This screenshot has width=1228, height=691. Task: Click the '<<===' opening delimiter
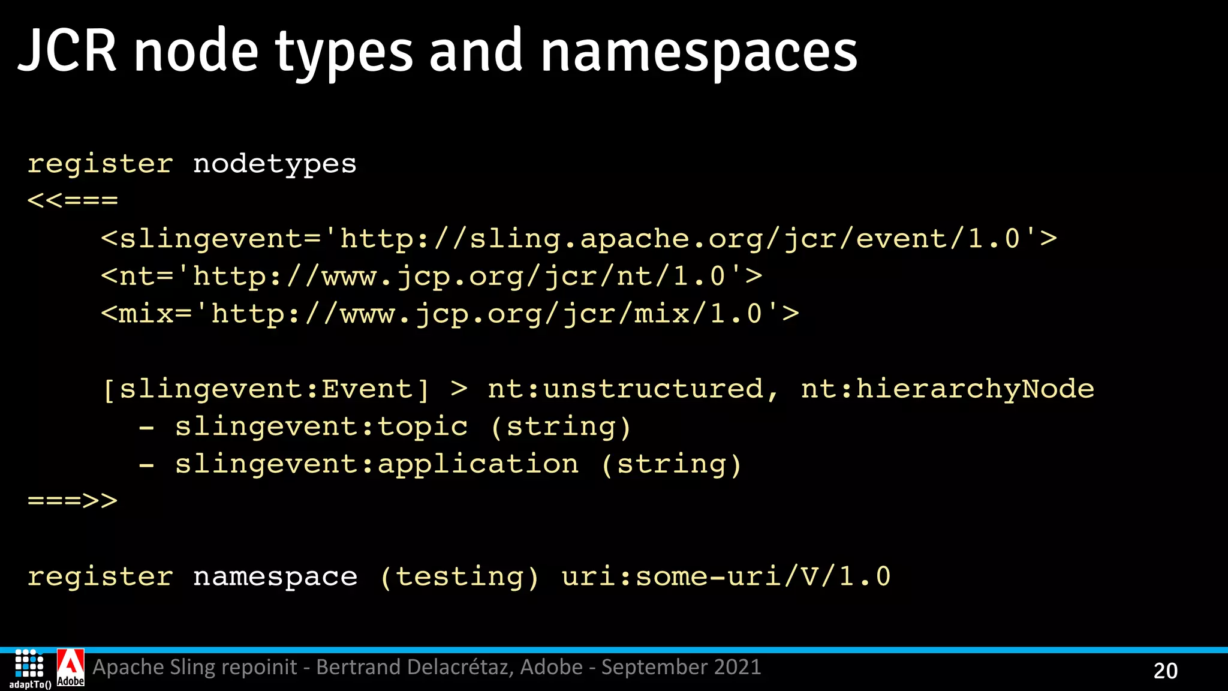tap(73, 200)
